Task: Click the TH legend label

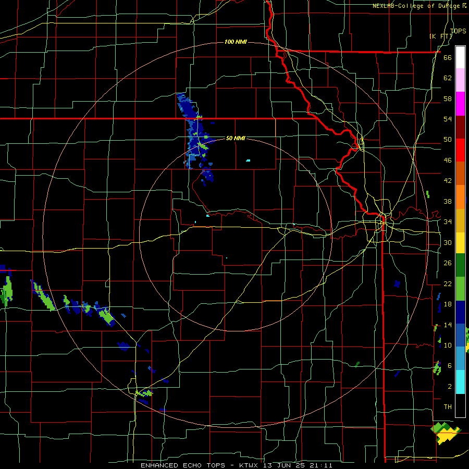Action: point(448,407)
